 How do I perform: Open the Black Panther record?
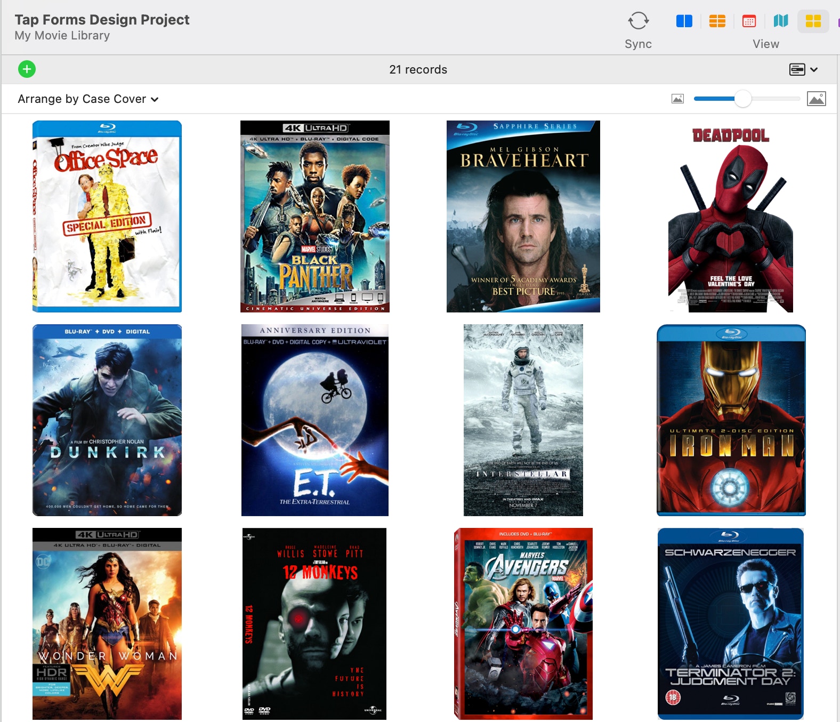(315, 216)
